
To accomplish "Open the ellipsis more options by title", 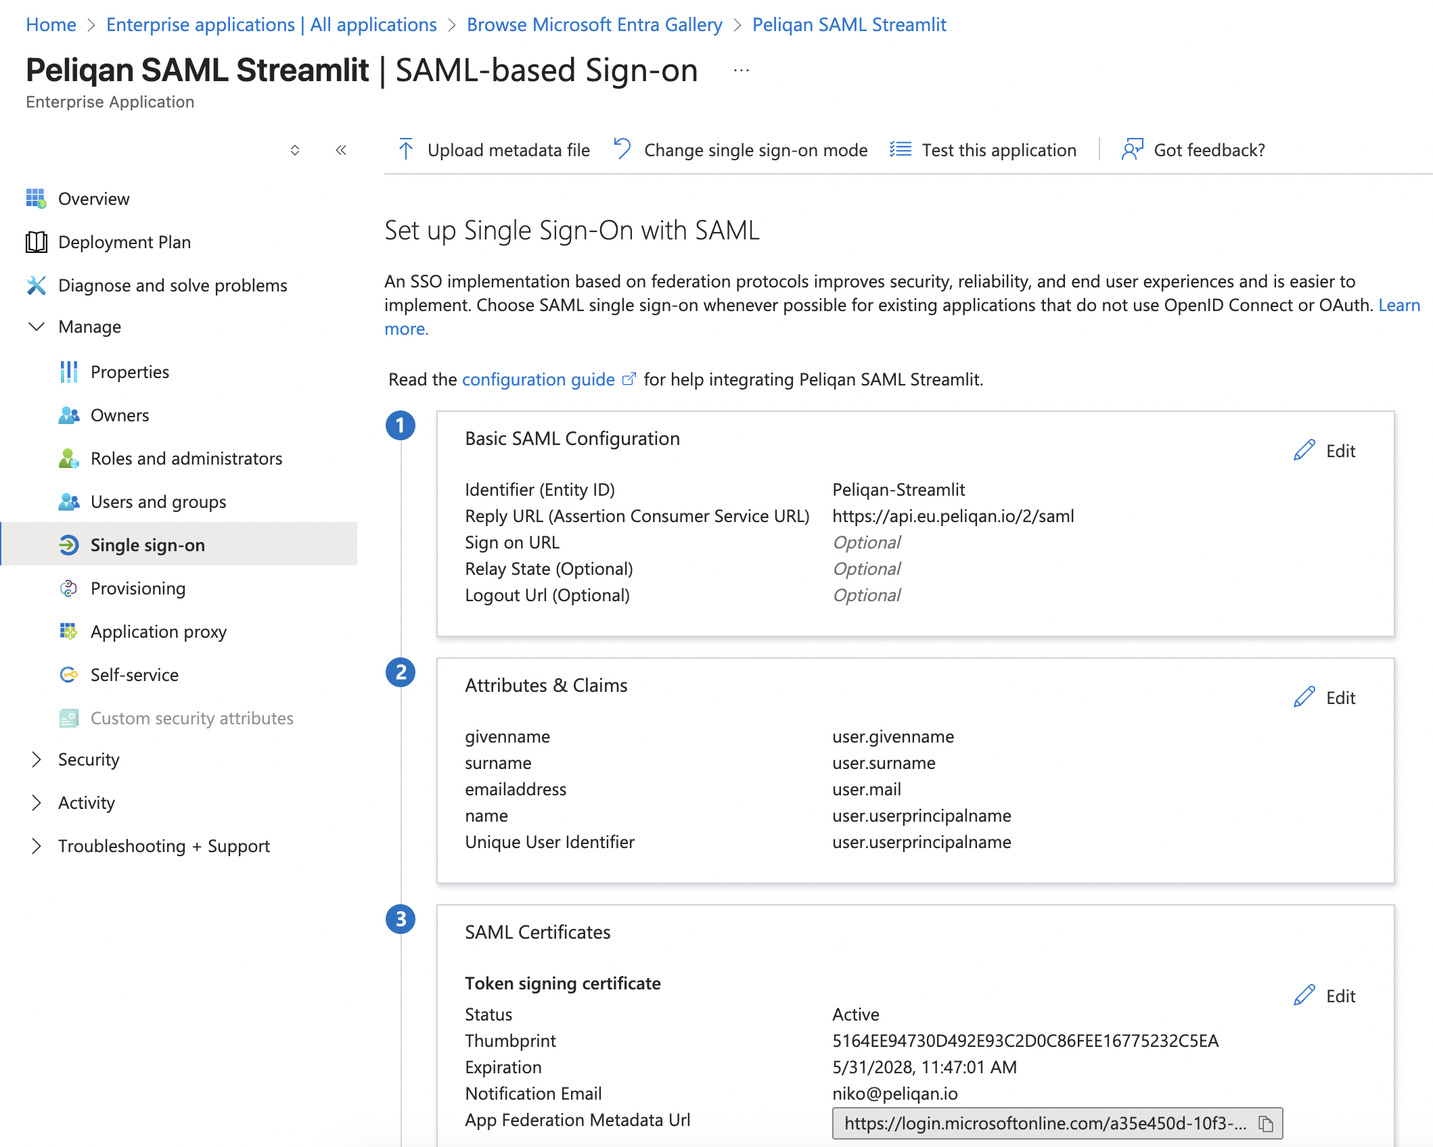I will tap(742, 70).
